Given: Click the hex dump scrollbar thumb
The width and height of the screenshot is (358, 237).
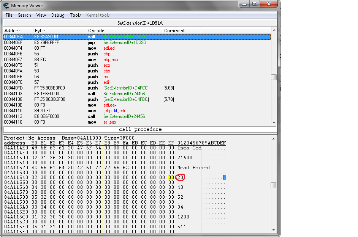Looking at the screenshot, I should coord(274,185).
